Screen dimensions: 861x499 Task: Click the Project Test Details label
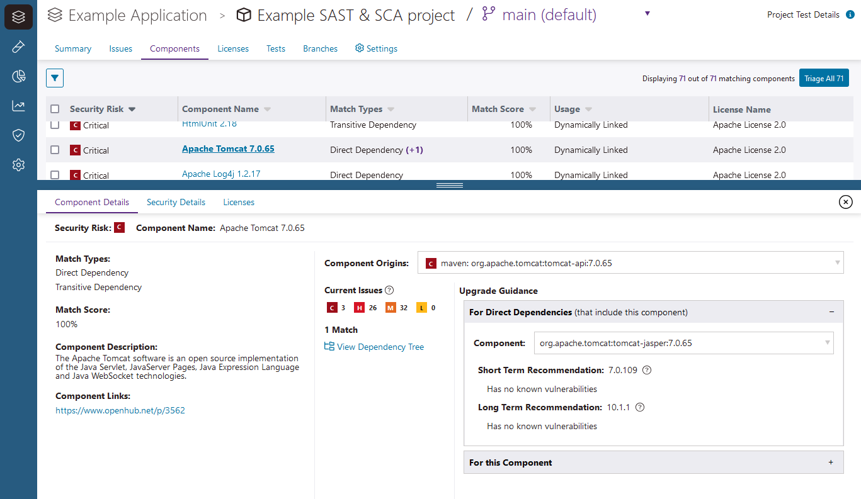(x=803, y=15)
